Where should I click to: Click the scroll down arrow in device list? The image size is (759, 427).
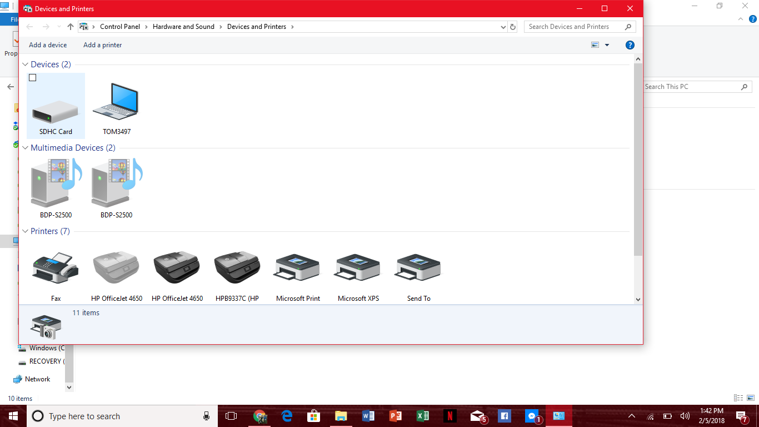click(x=638, y=299)
